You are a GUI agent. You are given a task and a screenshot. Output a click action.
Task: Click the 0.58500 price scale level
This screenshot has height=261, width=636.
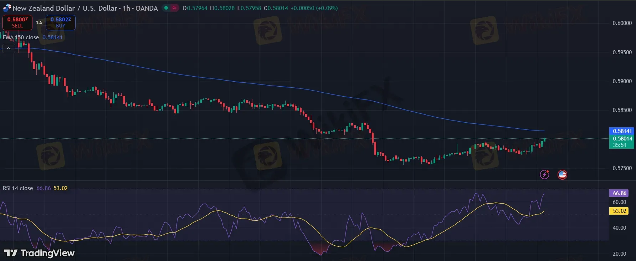click(x=622, y=110)
